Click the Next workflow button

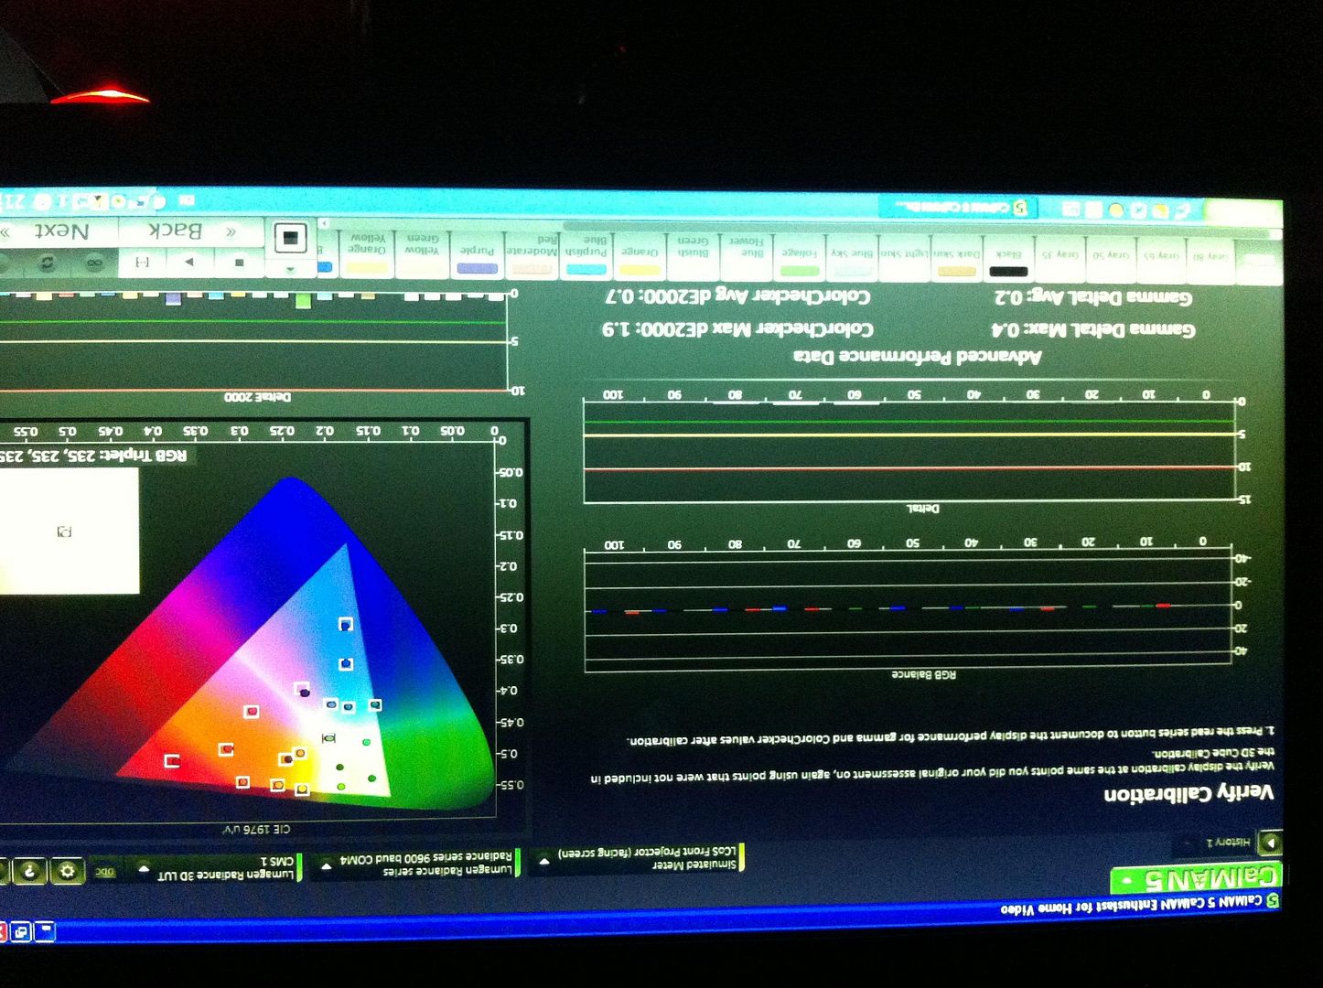60,231
